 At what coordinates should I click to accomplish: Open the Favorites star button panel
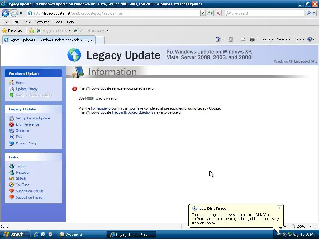12,31
